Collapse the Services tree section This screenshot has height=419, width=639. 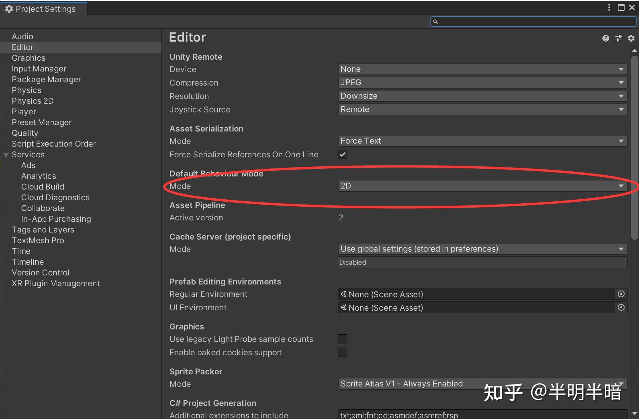pyautogui.click(x=6, y=155)
